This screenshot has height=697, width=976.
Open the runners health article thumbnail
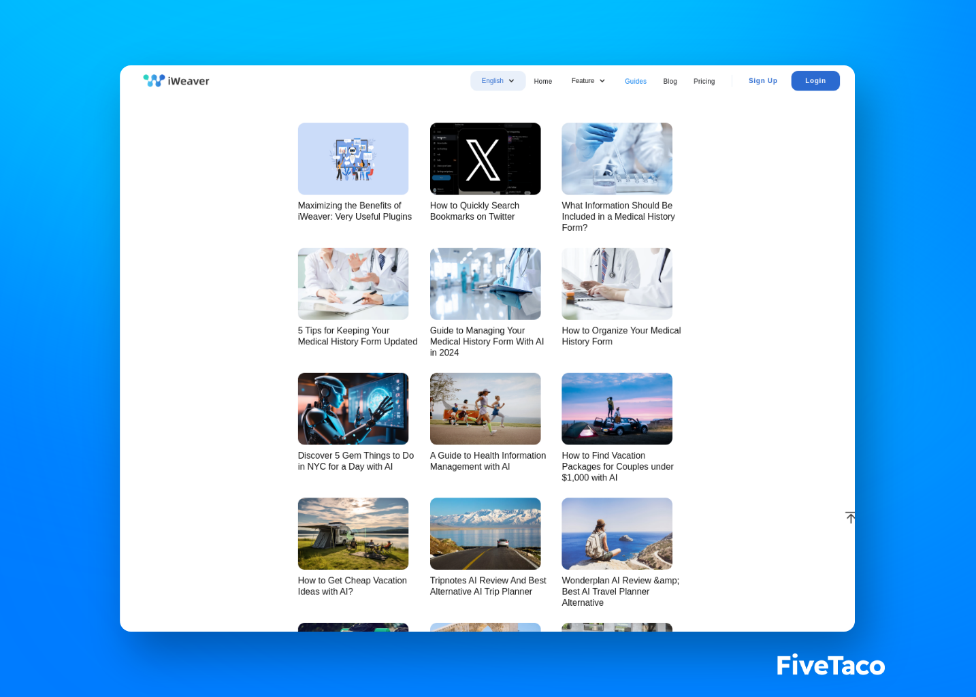pyautogui.click(x=485, y=408)
